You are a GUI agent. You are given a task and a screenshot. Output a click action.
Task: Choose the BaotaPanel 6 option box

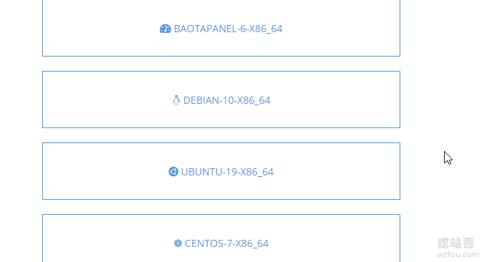click(221, 28)
